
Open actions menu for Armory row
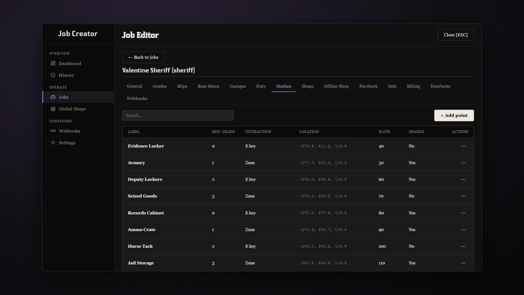tap(463, 163)
